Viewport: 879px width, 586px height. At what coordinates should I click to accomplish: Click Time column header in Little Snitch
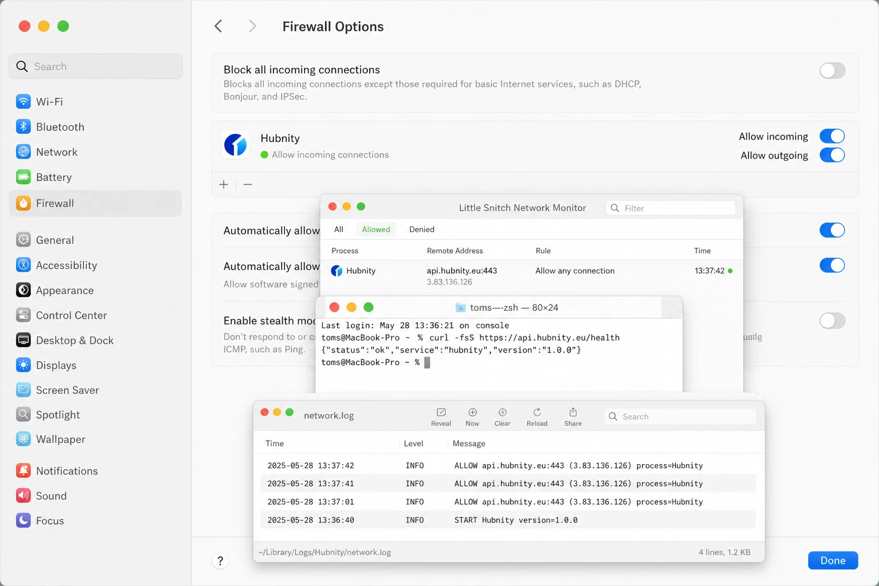coord(702,251)
